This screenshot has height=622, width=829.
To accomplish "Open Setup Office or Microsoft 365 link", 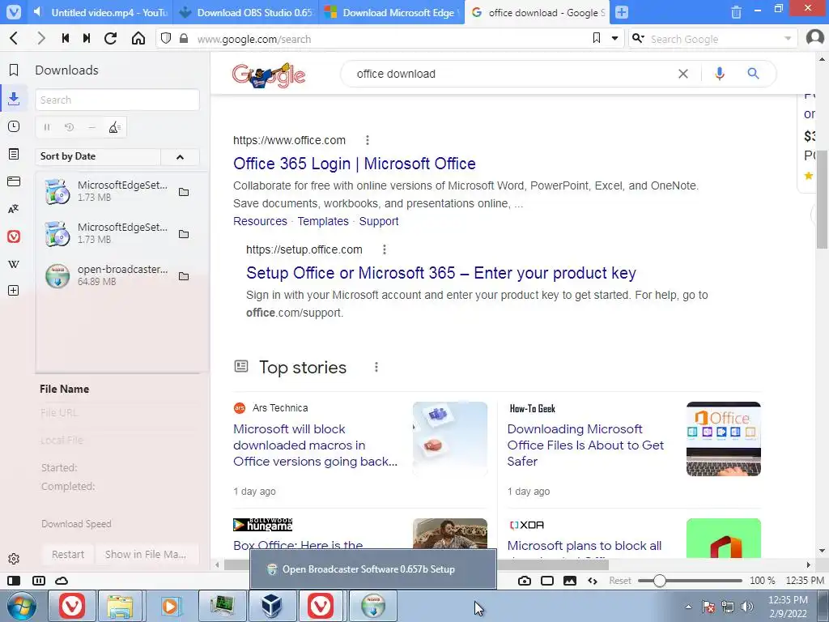I will 441,273.
